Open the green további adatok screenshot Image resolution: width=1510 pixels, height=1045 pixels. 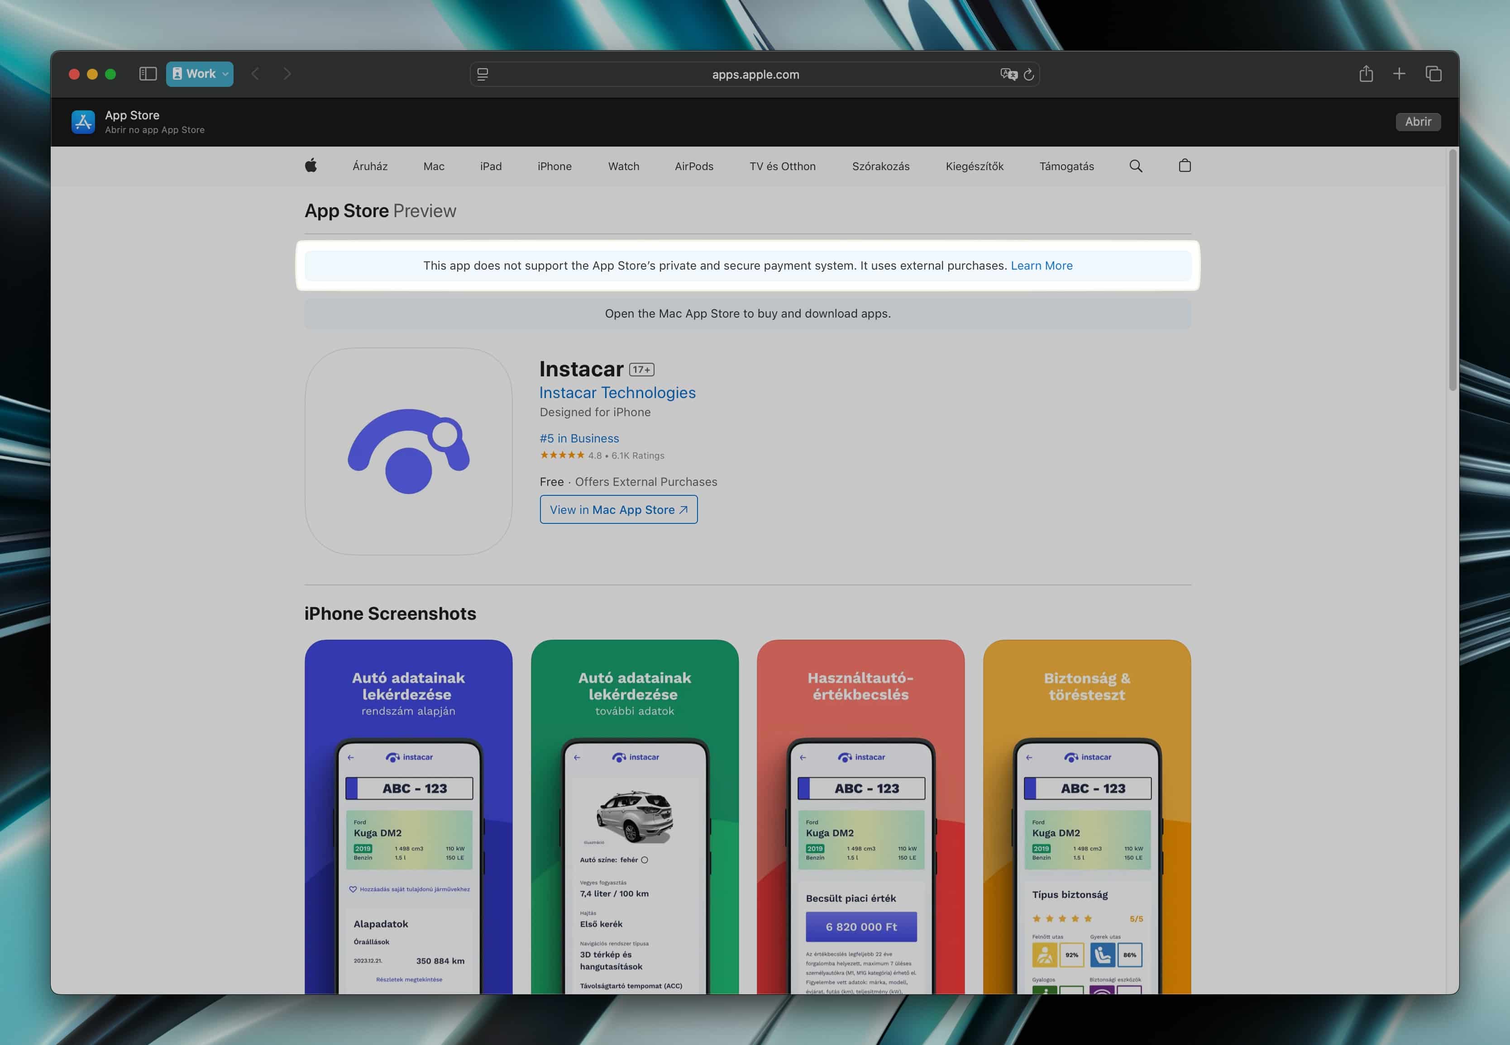tap(634, 817)
